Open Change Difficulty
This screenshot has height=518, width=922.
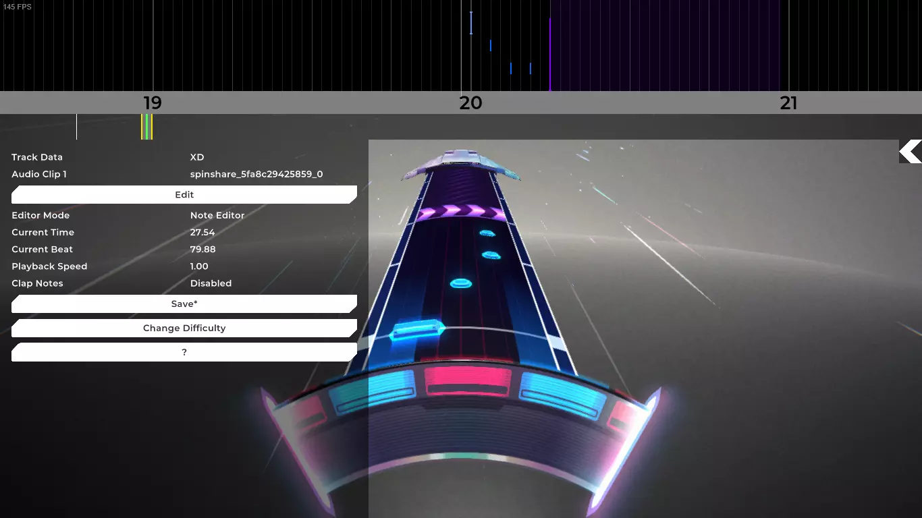[x=184, y=328]
